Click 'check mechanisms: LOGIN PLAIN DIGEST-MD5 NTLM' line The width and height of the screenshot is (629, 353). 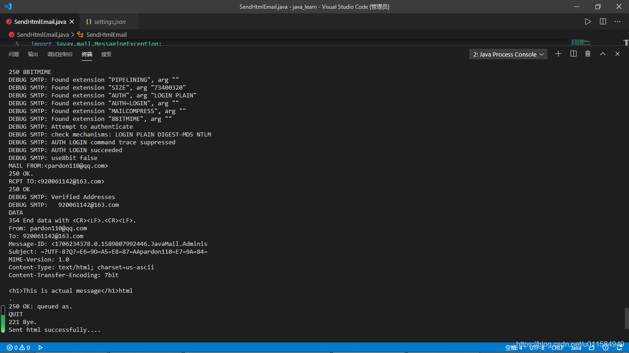(110, 134)
